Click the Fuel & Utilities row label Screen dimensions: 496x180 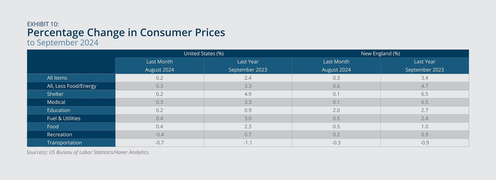(x=64, y=118)
